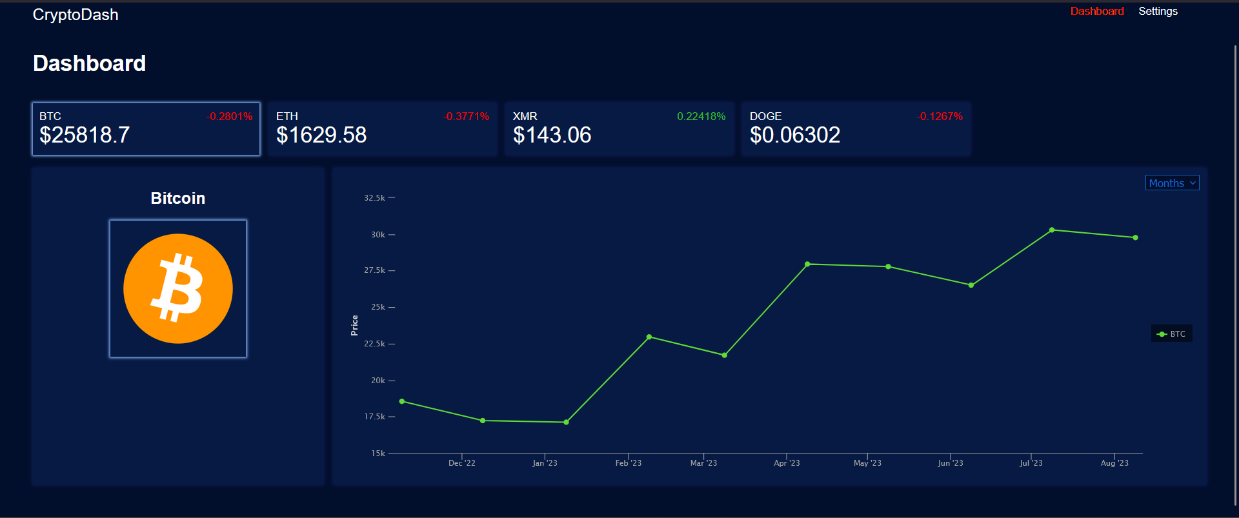Click the Aug '23 last data point
The image size is (1239, 518).
(1135, 237)
